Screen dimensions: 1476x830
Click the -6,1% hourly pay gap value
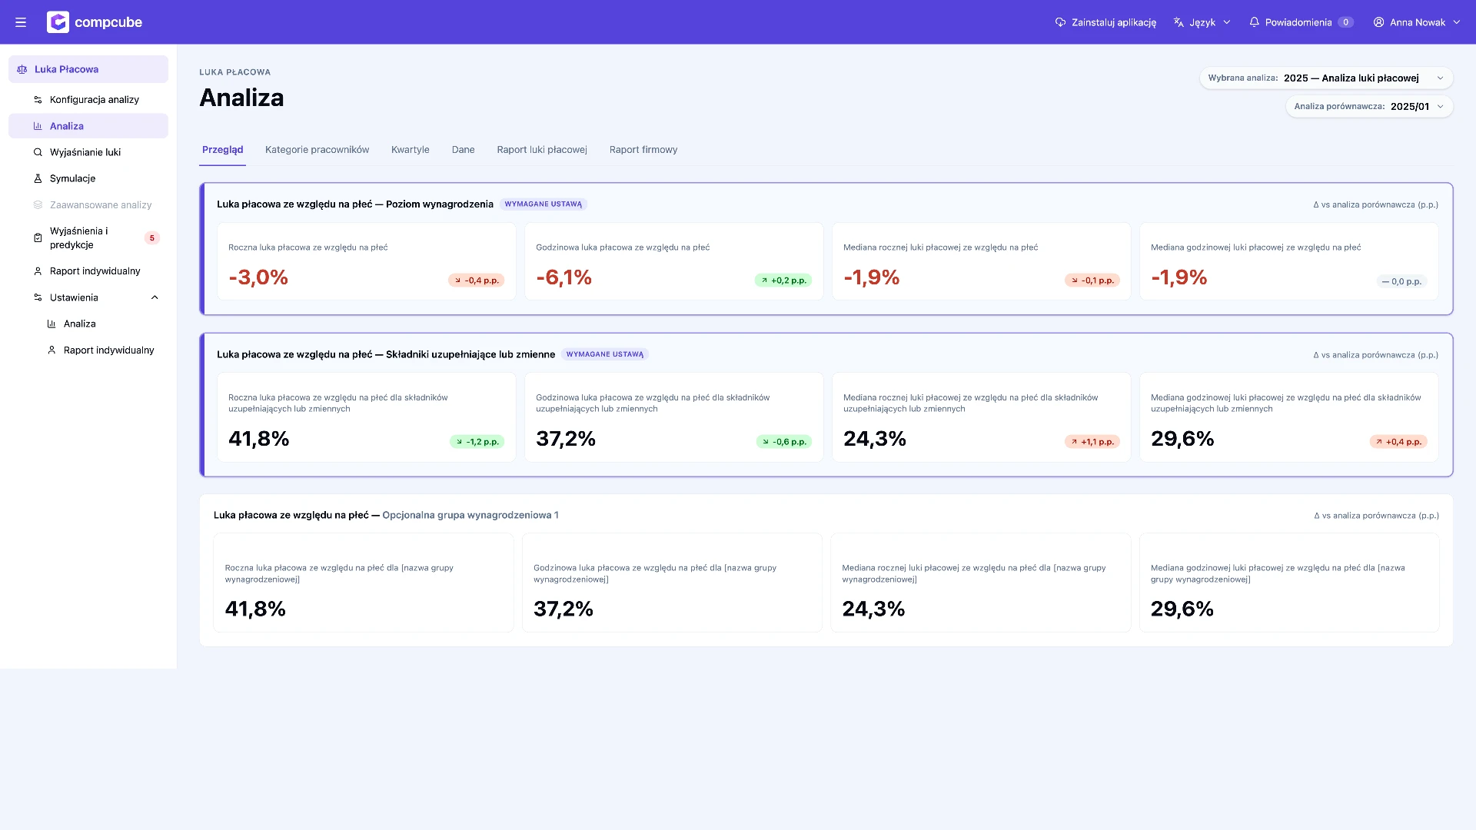pyautogui.click(x=563, y=277)
